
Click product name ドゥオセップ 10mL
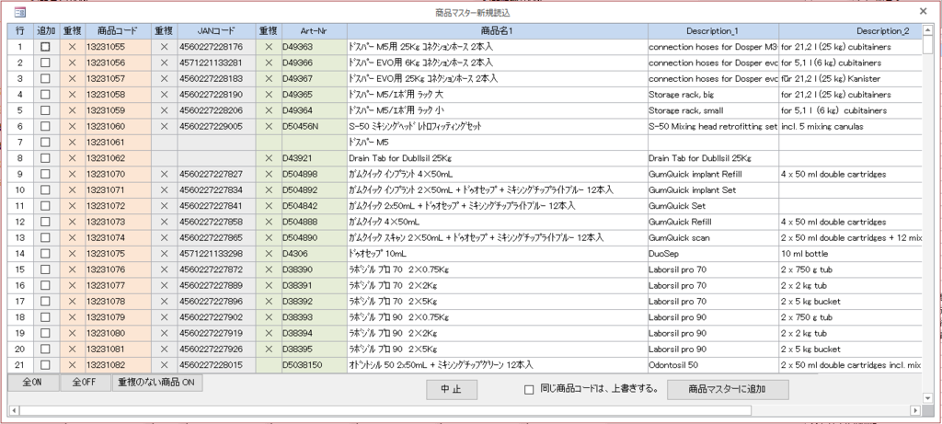[497, 254]
